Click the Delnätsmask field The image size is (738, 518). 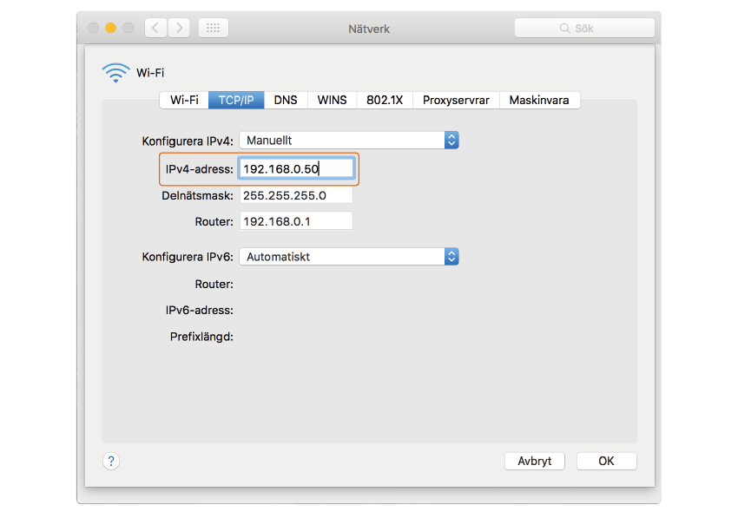click(x=296, y=196)
